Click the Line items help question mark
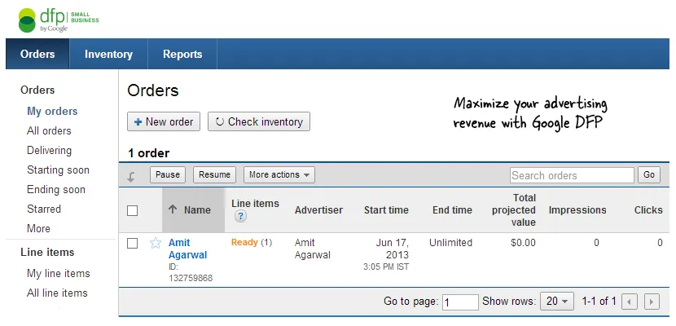The width and height of the screenshot is (676, 326). [240, 217]
